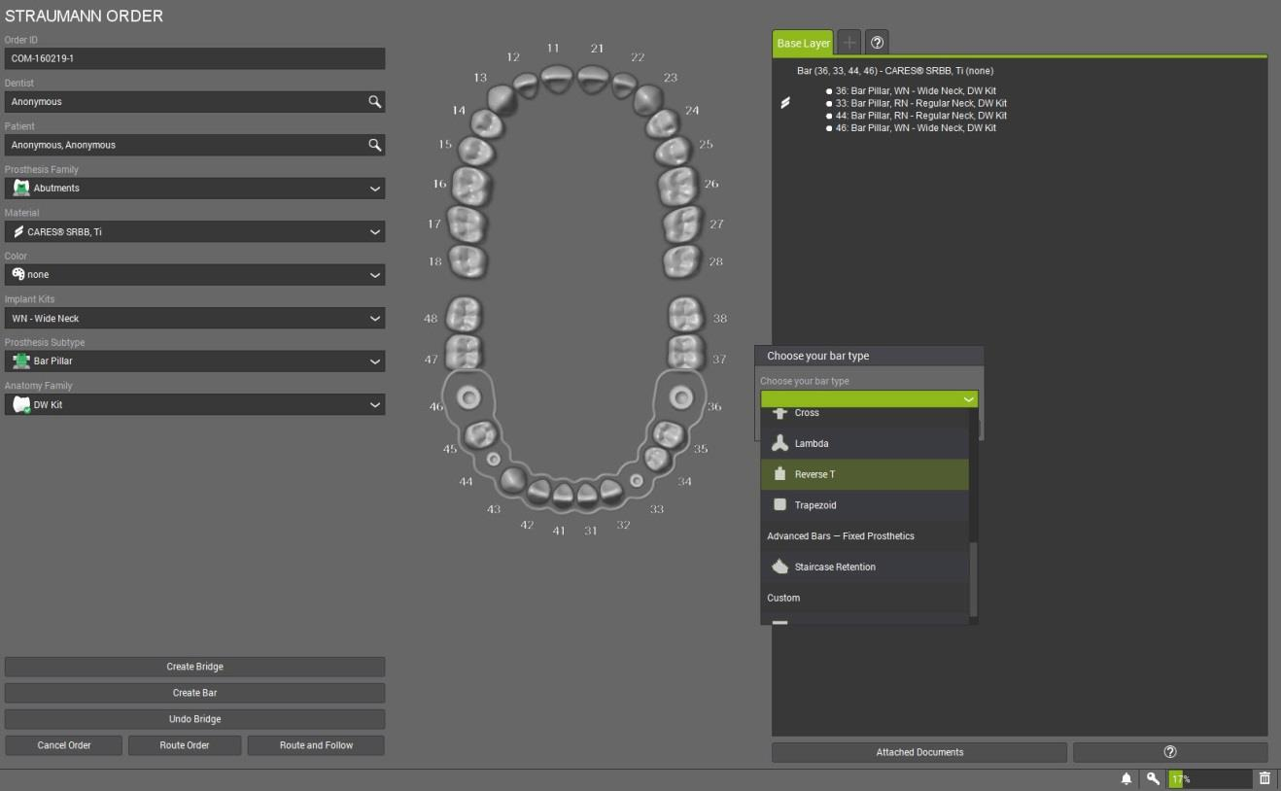Select '44: Bar Pillar, RN - Regular Neck' entry
Image resolution: width=1281 pixels, height=791 pixels.
click(x=920, y=116)
